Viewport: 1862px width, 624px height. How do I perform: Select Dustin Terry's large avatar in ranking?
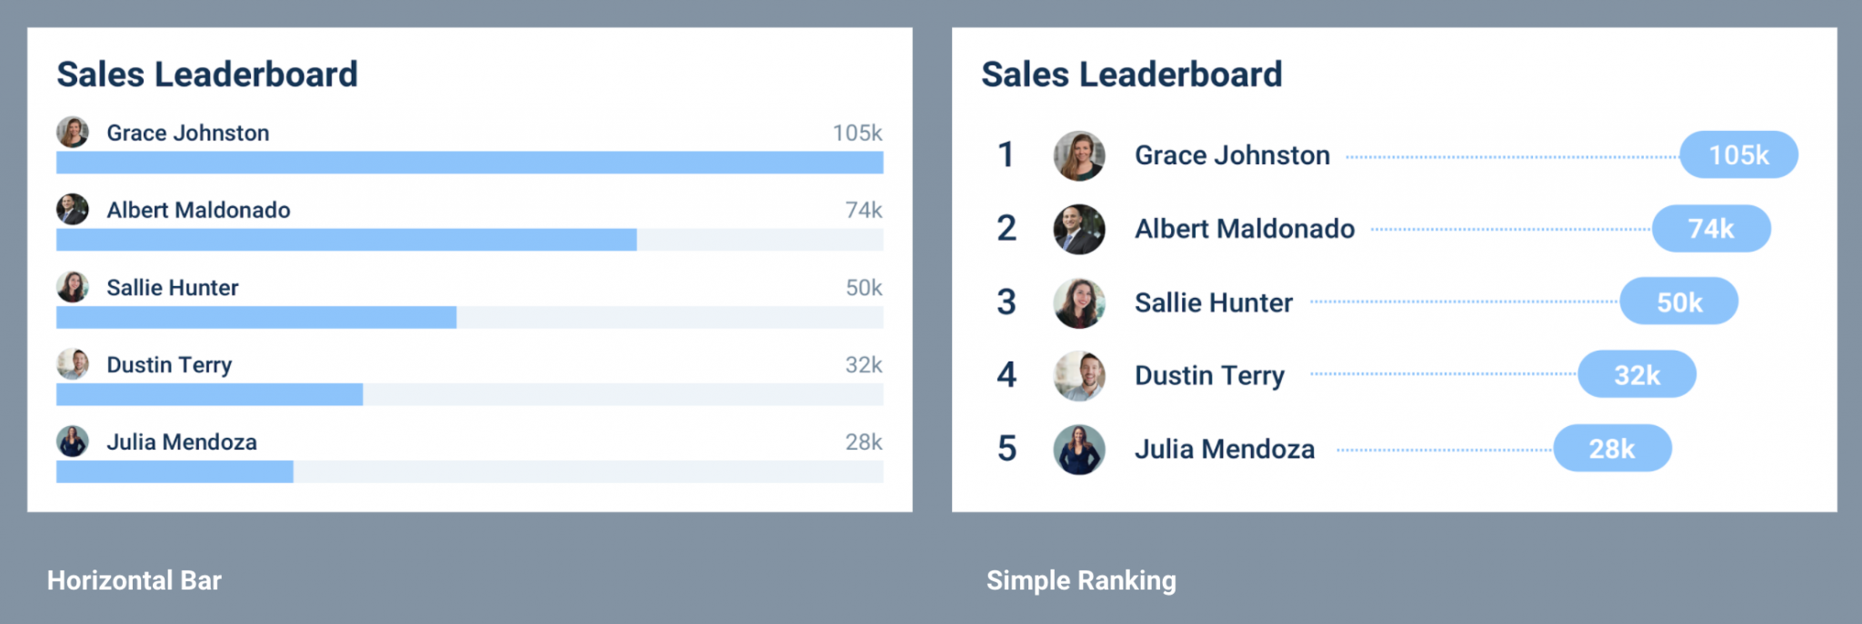[x=1079, y=375]
